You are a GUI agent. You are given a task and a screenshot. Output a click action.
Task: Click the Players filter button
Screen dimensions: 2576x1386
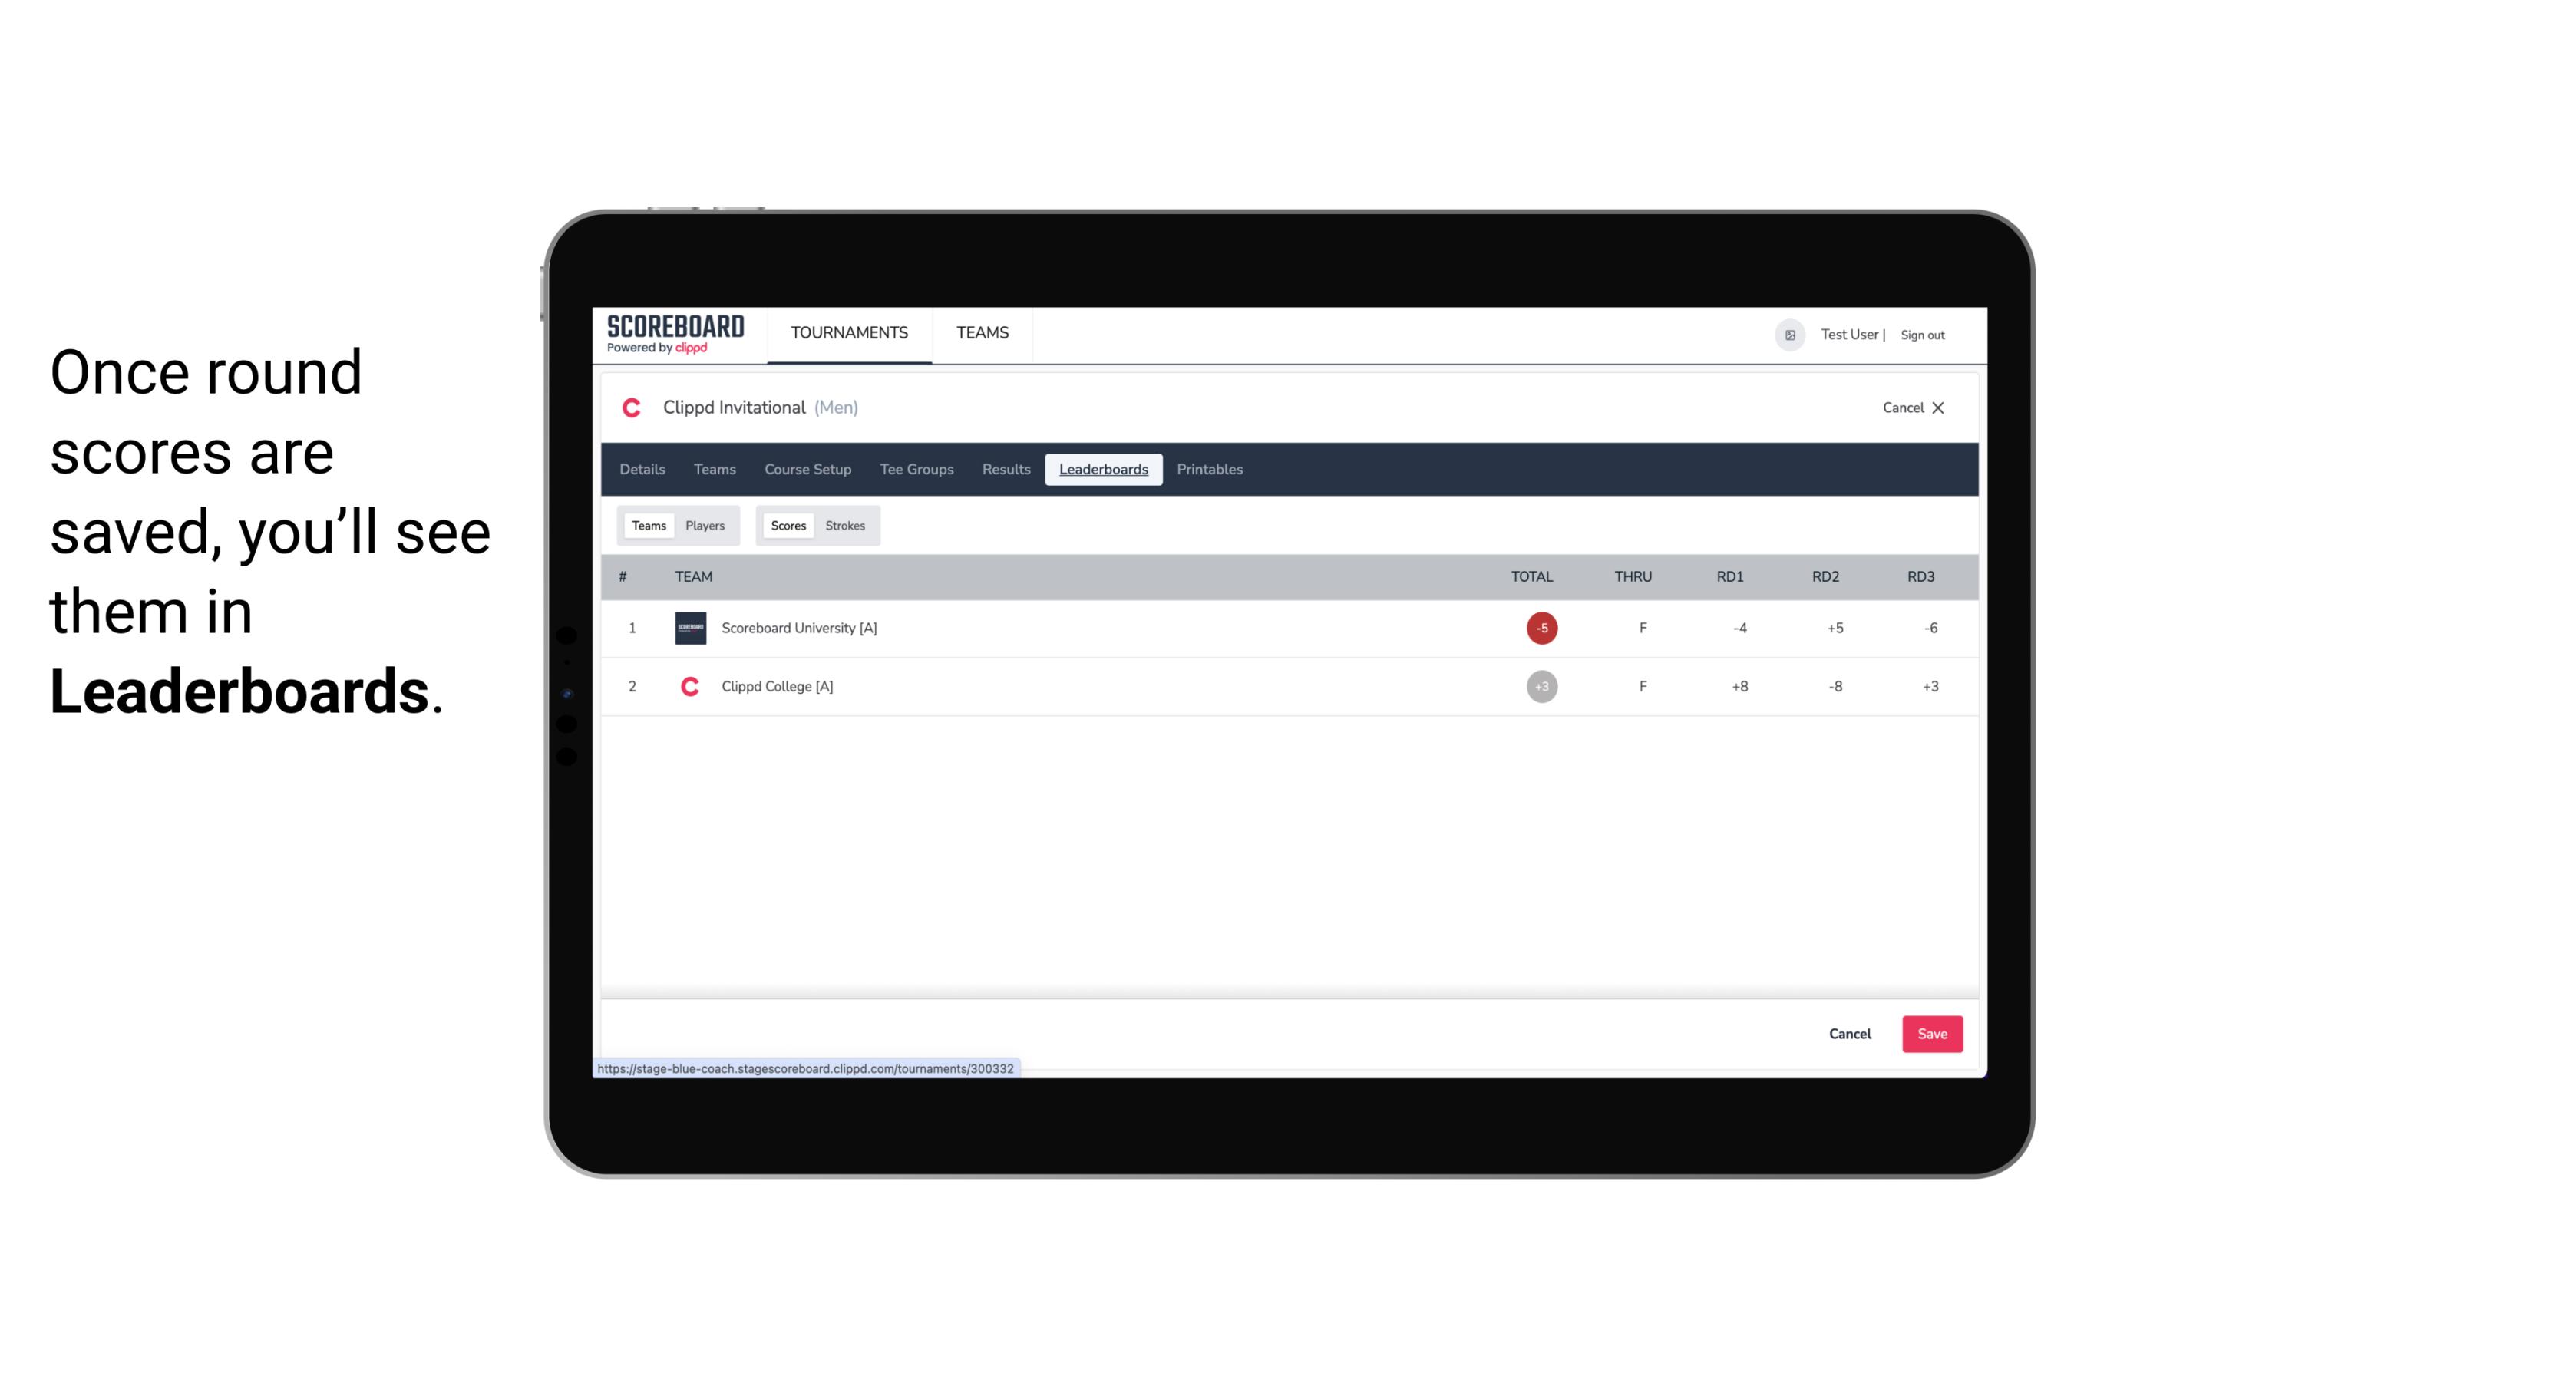[705, 526]
